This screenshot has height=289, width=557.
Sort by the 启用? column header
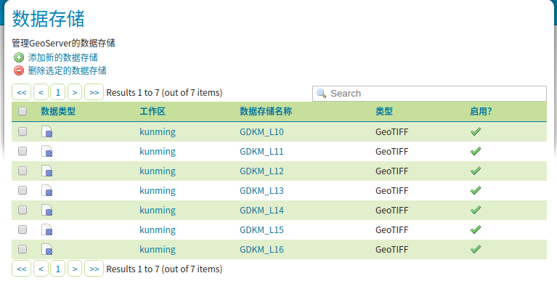tap(481, 112)
